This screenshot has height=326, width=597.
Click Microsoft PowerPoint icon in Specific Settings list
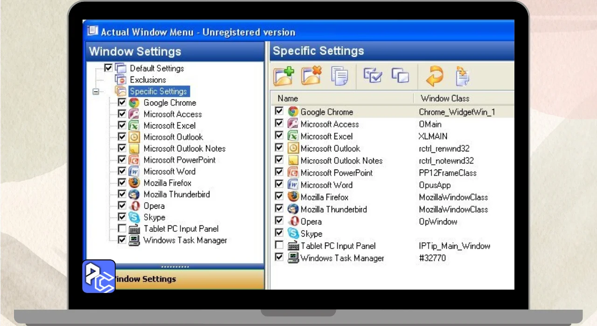tap(293, 173)
